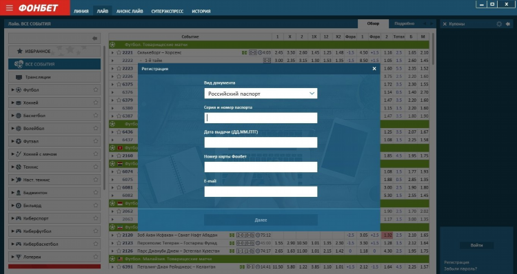Click the E-mail input field

[261, 191]
